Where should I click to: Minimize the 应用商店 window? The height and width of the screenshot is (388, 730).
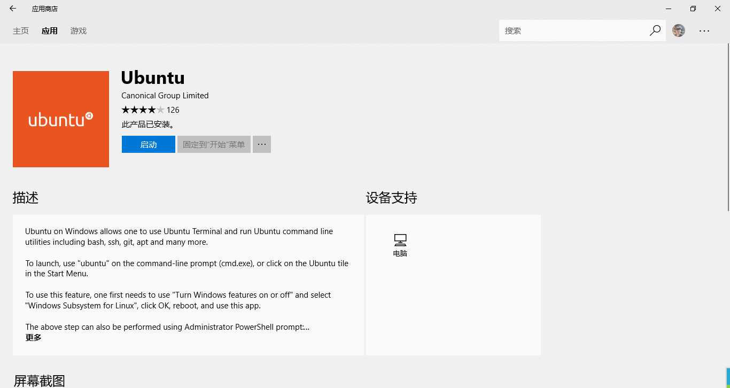[x=669, y=9]
